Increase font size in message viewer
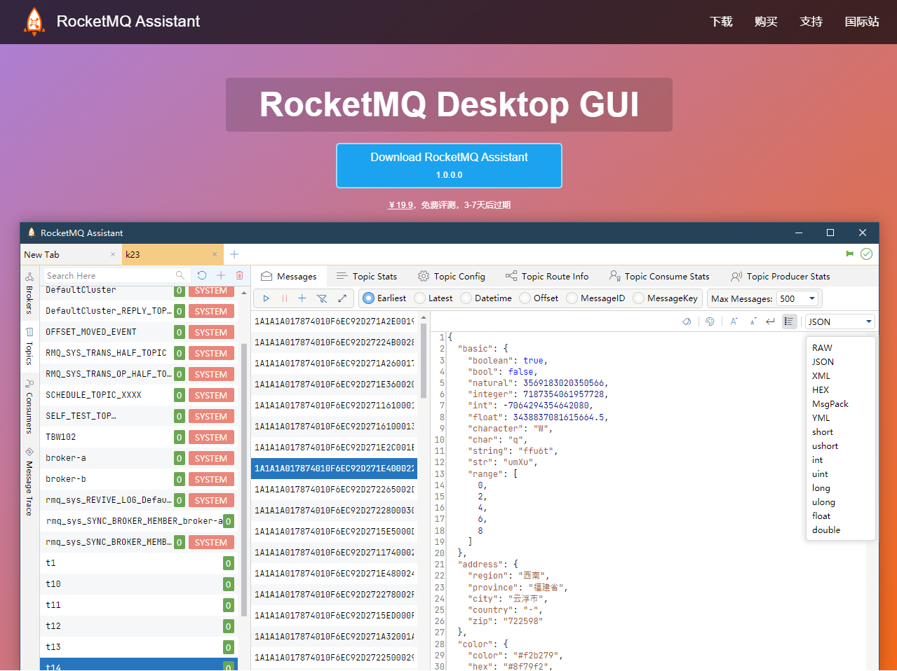Screen dimensions: 897x671 [x=733, y=321]
